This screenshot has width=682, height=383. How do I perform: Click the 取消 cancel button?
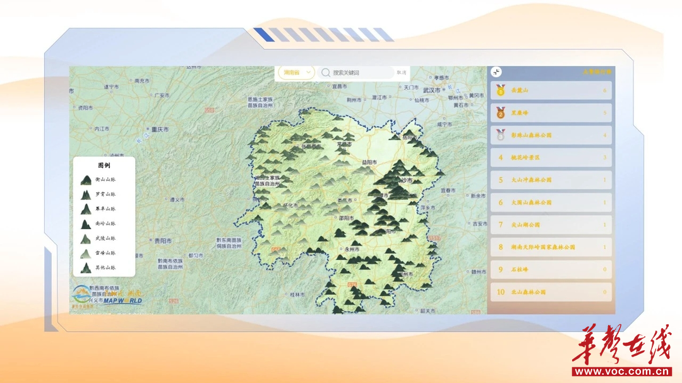tap(402, 73)
